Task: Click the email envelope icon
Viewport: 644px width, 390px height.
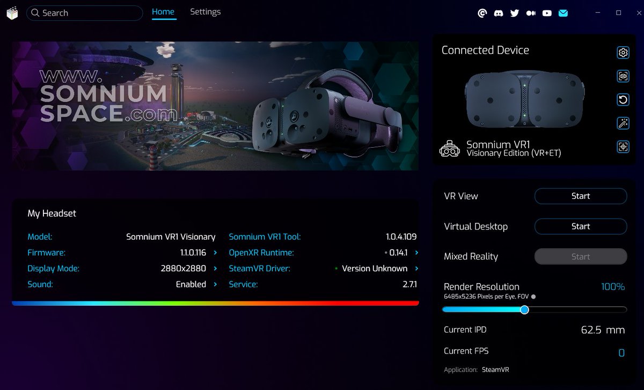Action: pyautogui.click(x=563, y=13)
